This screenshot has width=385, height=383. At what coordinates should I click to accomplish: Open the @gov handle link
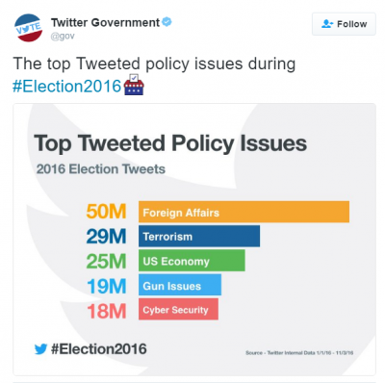pos(63,36)
